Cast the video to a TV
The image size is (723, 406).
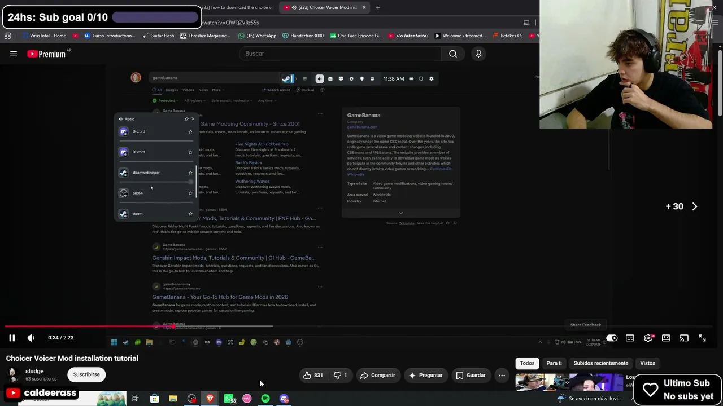click(684, 338)
